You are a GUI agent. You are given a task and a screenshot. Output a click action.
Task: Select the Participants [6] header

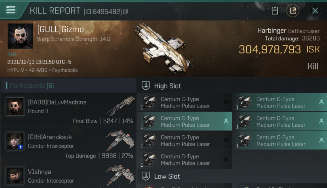[32, 86]
